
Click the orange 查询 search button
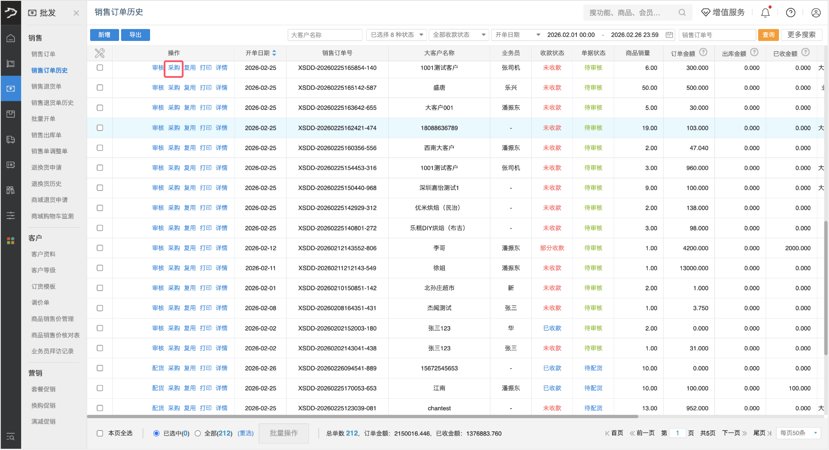tap(768, 35)
